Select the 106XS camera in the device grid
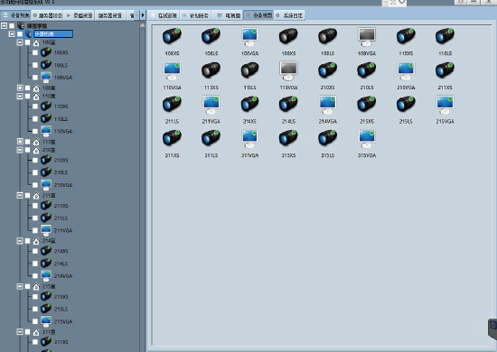The height and width of the screenshot is (352, 497). coord(172,36)
